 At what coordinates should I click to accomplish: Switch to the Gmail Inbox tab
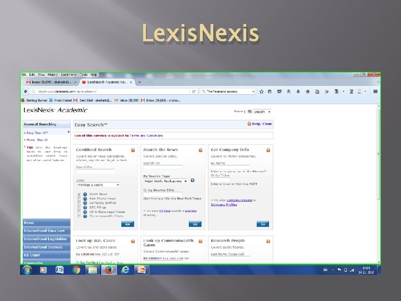click(51, 82)
